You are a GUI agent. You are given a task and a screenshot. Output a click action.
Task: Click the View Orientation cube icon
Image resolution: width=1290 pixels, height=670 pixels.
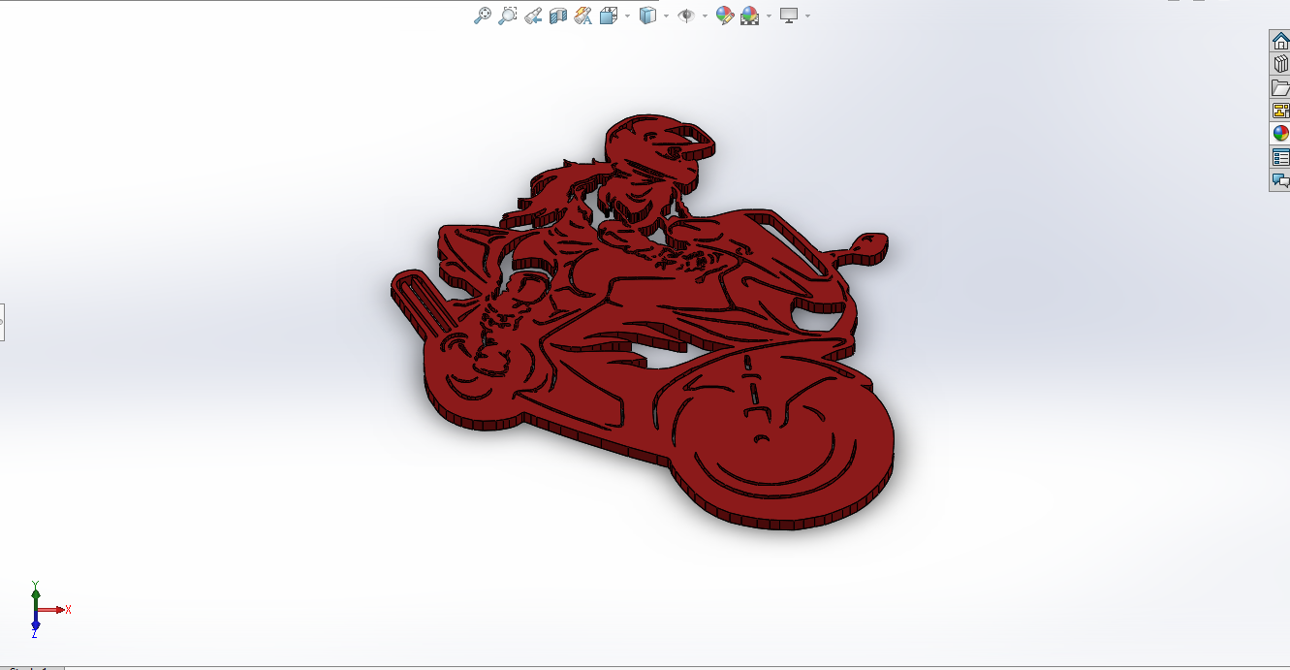tap(609, 16)
